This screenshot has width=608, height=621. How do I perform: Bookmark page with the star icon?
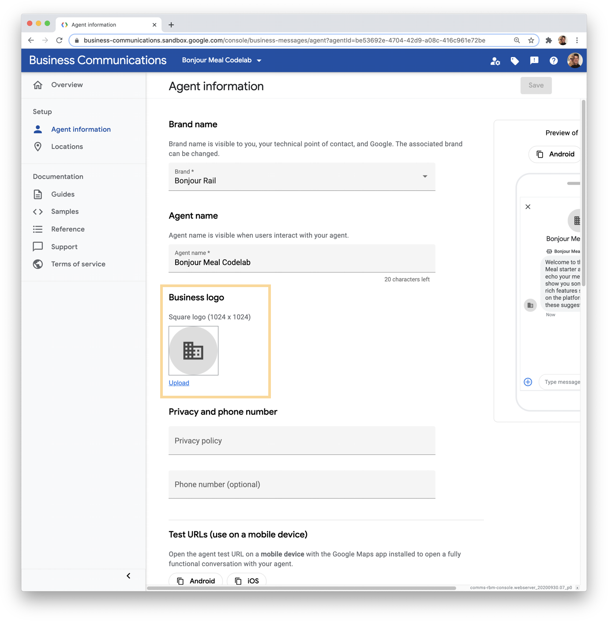(531, 40)
